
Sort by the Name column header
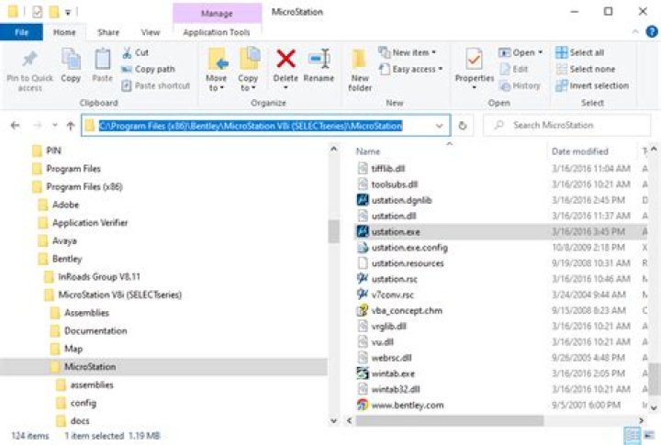[x=368, y=151]
